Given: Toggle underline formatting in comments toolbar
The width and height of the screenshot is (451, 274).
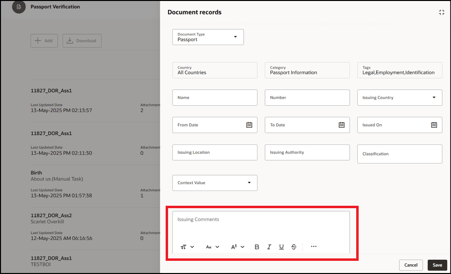Looking at the screenshot, I should point(281,247).
